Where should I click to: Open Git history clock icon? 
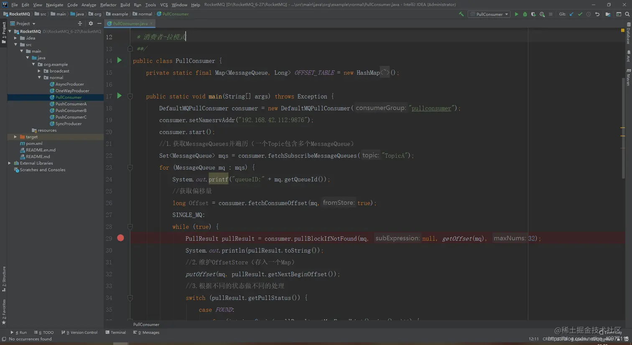pyautogui.click(x=589, y=14)
